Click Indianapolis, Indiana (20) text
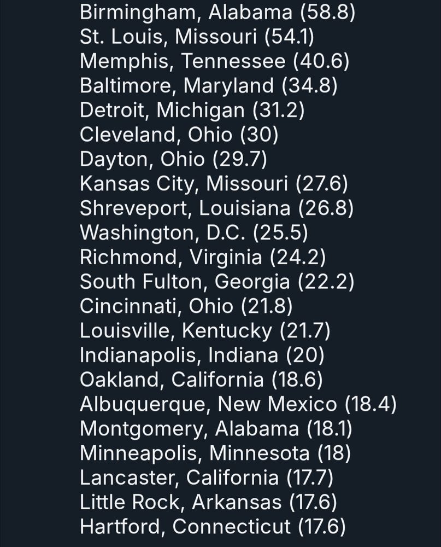441x547 pixels. [x=202, y=355]
